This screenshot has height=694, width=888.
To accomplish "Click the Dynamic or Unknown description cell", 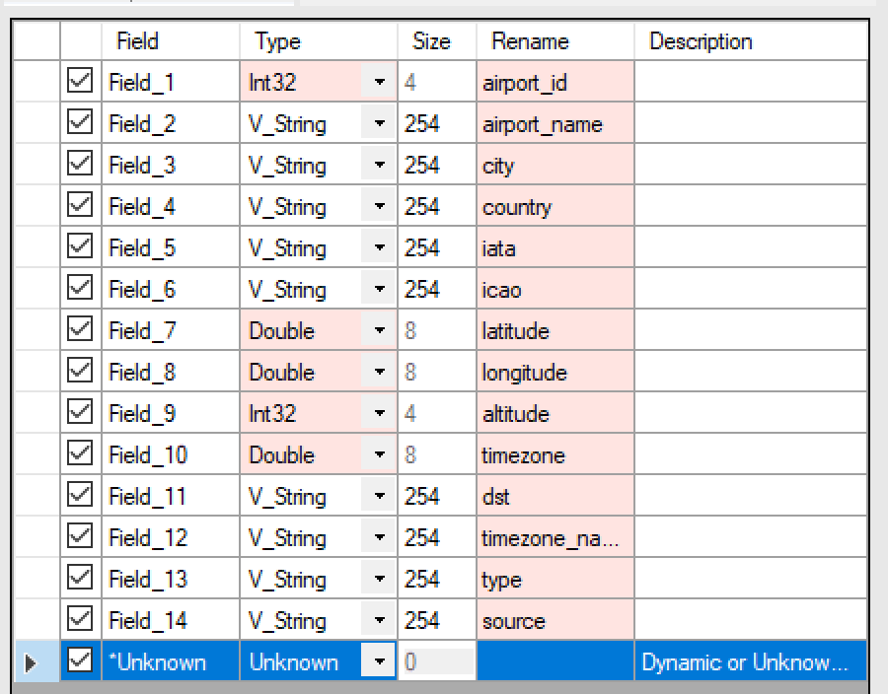I will [751, 660].
